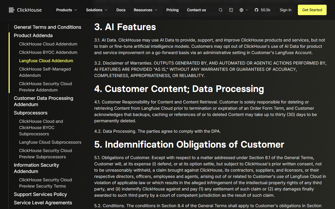Click the Get Started button
The image size is (335, 209).
point(312,10)
